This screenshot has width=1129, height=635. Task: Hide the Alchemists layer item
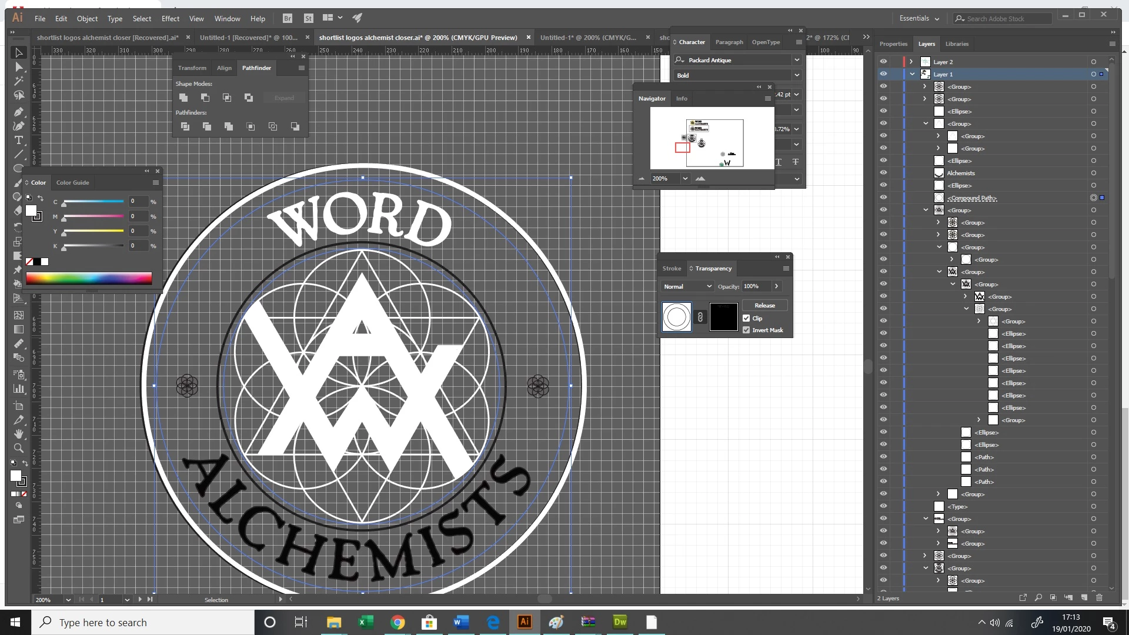pyautogui.click(x=883, y=173)
